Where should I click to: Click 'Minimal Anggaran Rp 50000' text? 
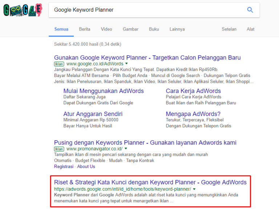(x=91, y=120)
